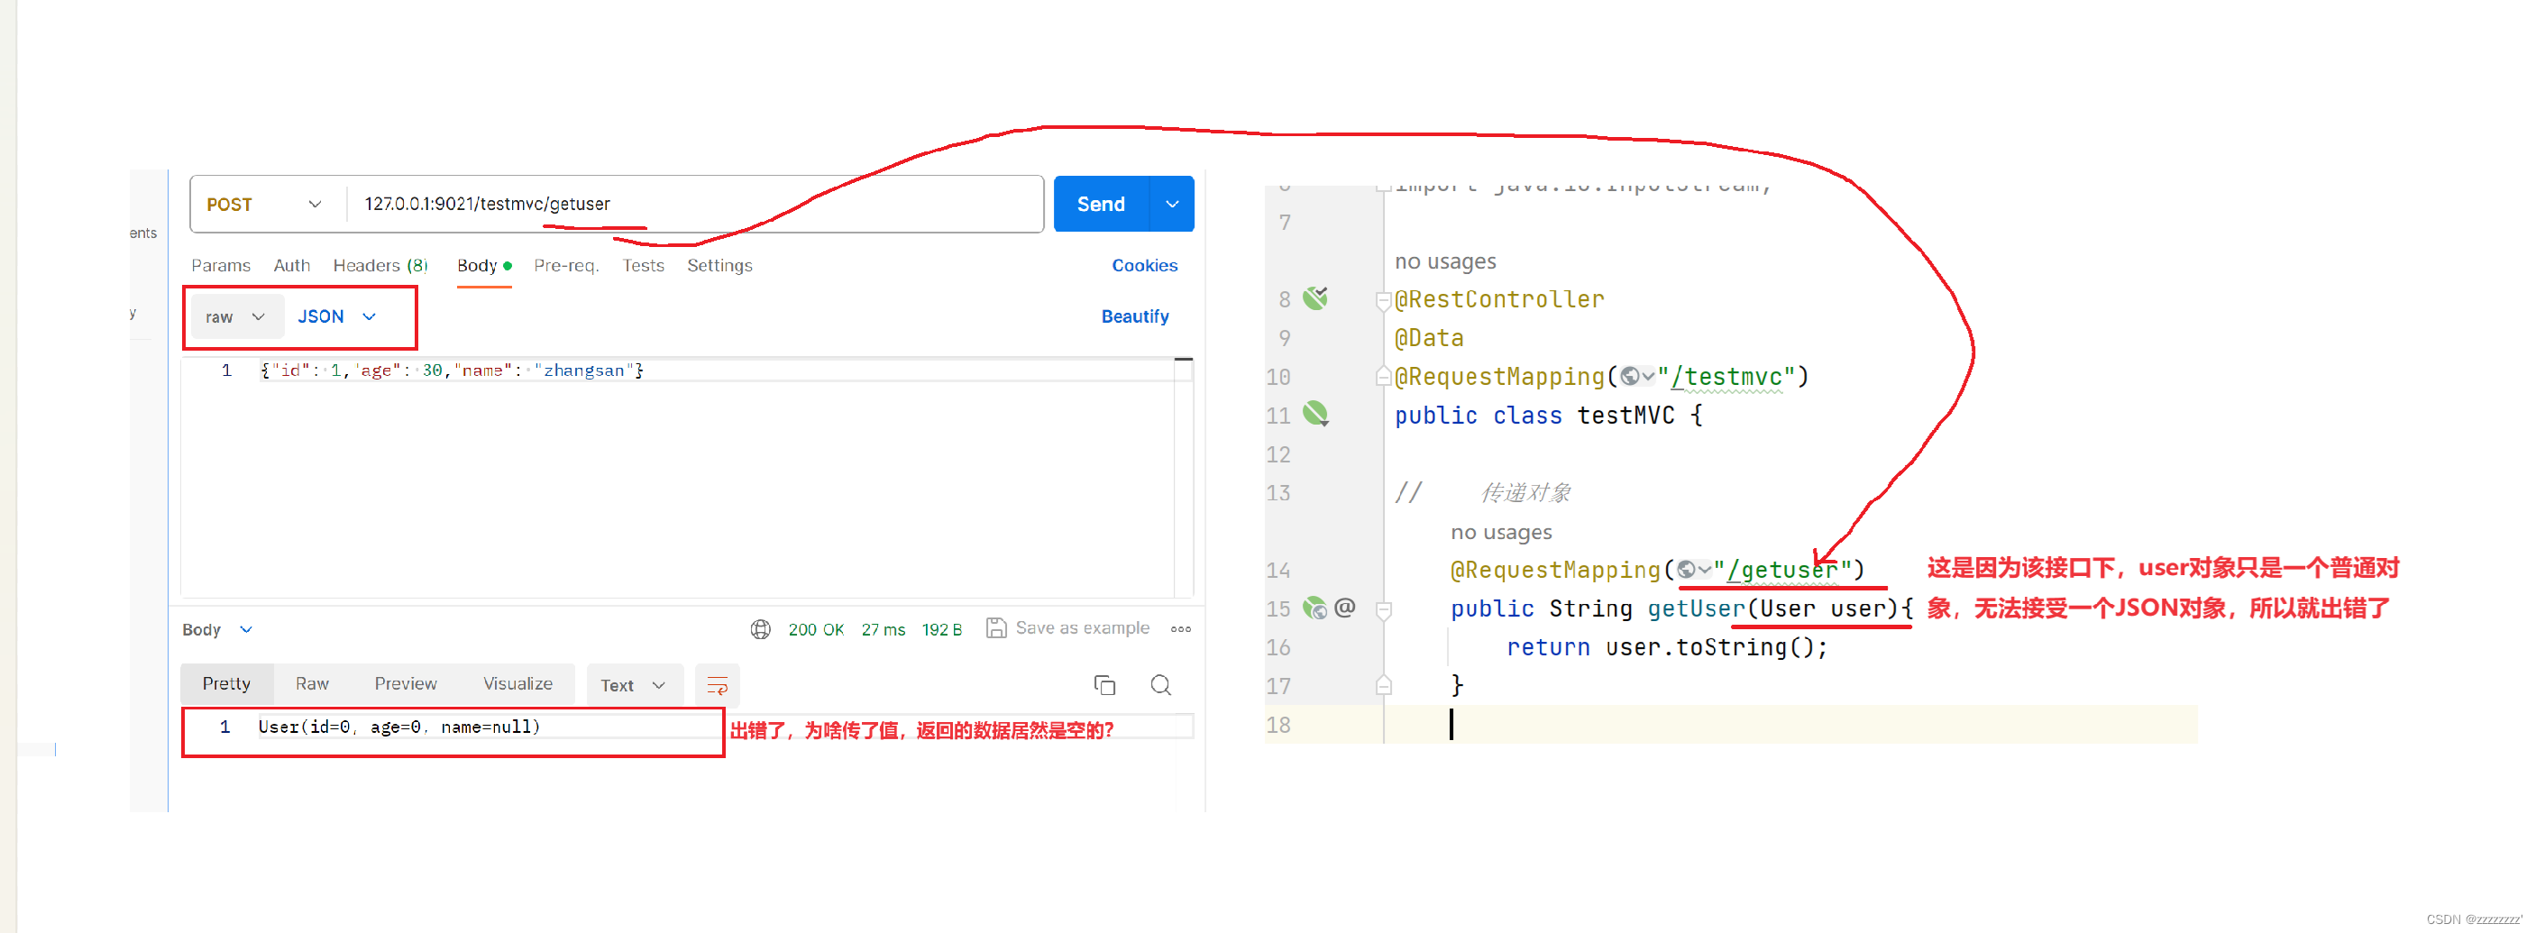
Task: Click the endpoint gutter icon on line 15
Action: click(1315, 608)
